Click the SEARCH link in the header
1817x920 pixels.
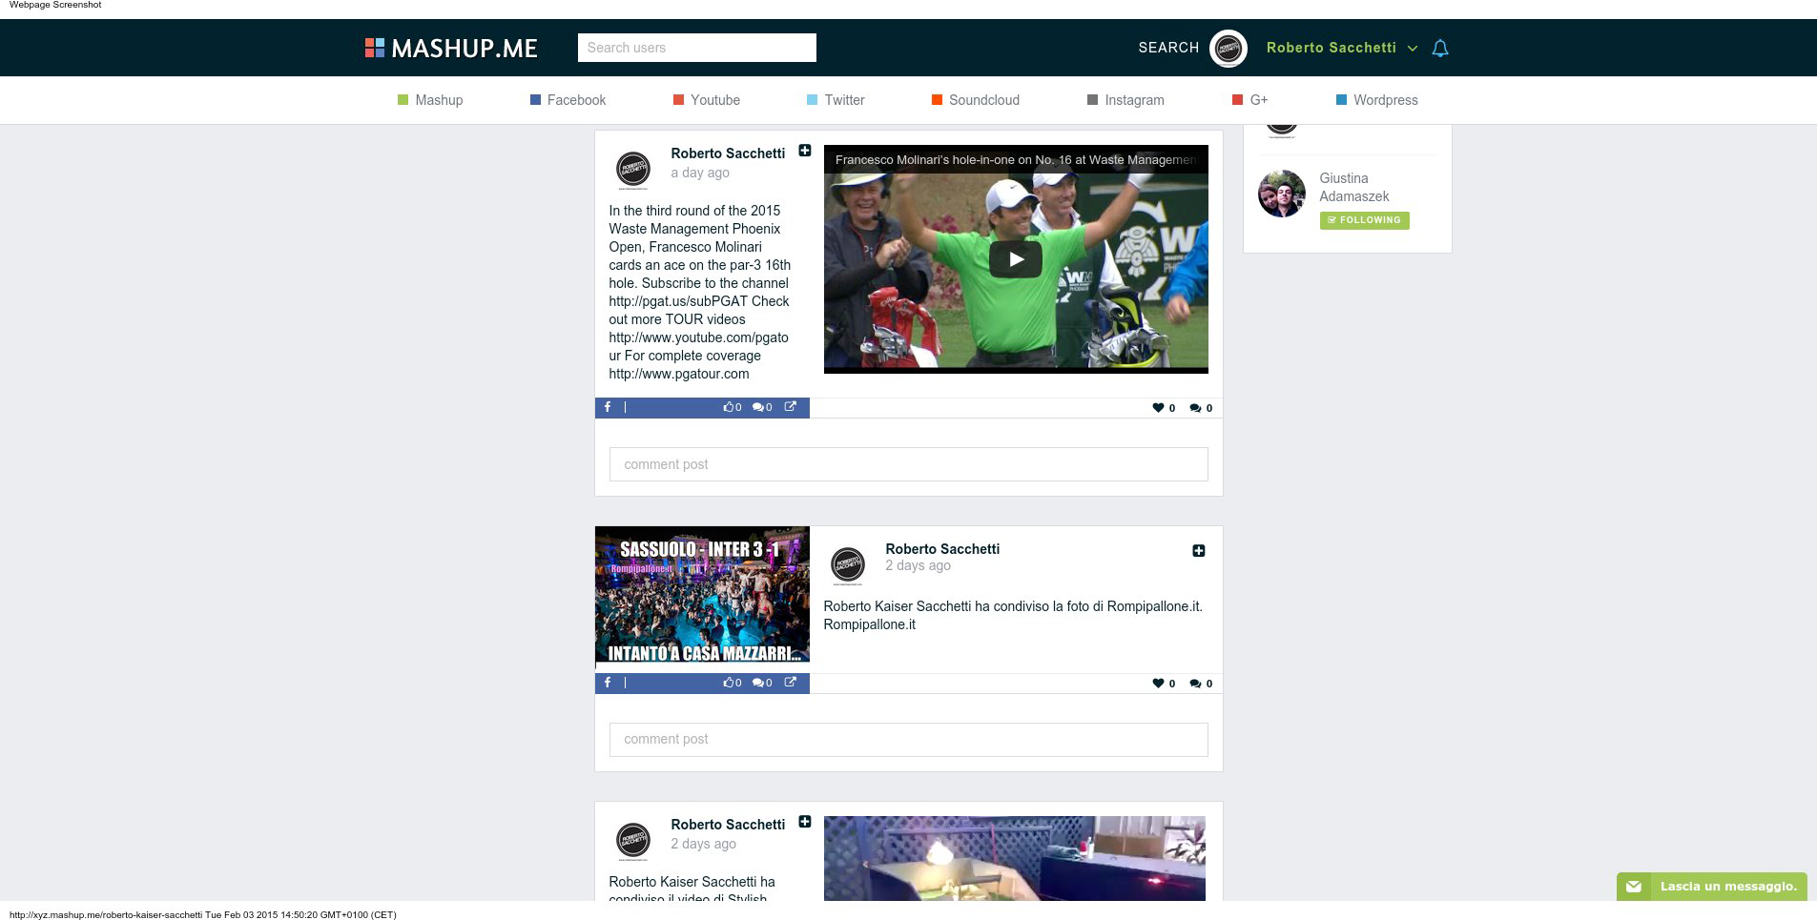[x=1168, y=48]
